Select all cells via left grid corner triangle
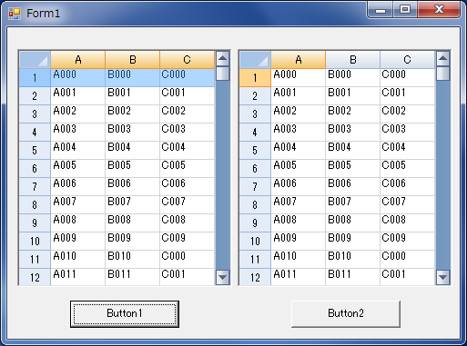The width and height of the screenshot is (467, 346). pos(35,60)
